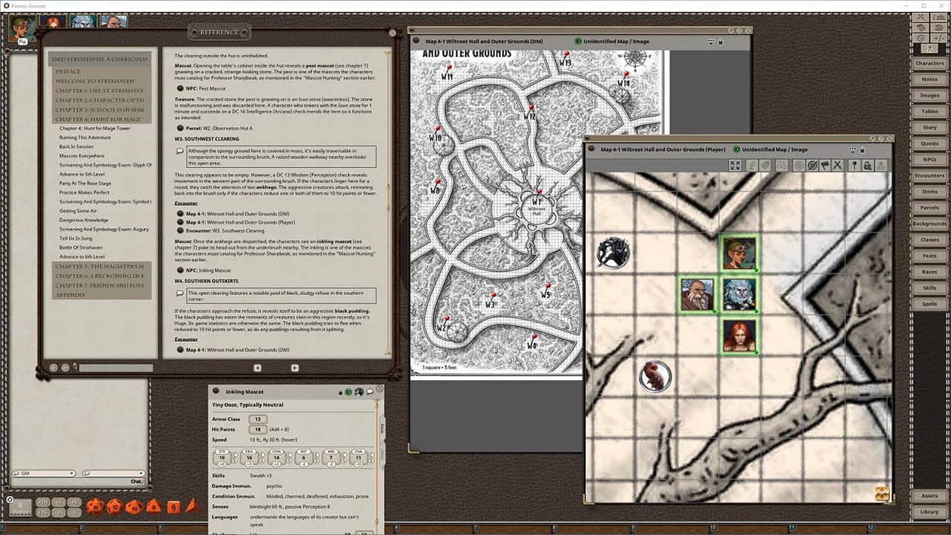The width and height of the screenshot is (951, 535).
Task: Select the target pointer tool on the player map
Action: tap(799, 165)
